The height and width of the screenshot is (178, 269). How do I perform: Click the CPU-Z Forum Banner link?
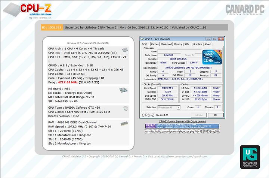pos(182,121)
